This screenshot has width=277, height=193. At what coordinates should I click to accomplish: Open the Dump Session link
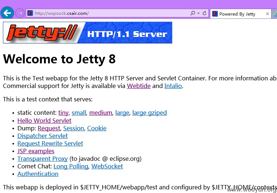[x=74, y=128]
